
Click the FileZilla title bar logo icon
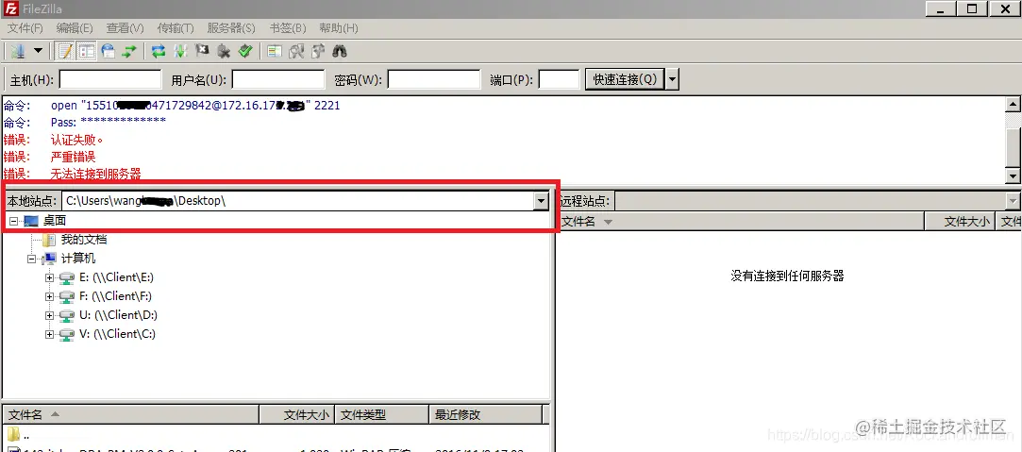(x=9, y=8)
